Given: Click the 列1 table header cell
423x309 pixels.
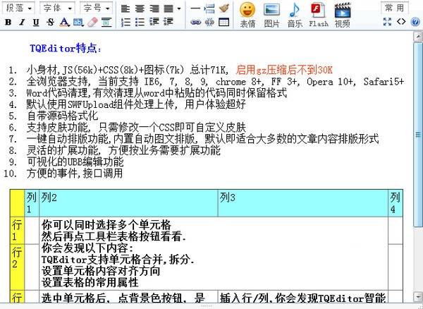Looking at the screenshot, I should point(32,203).
